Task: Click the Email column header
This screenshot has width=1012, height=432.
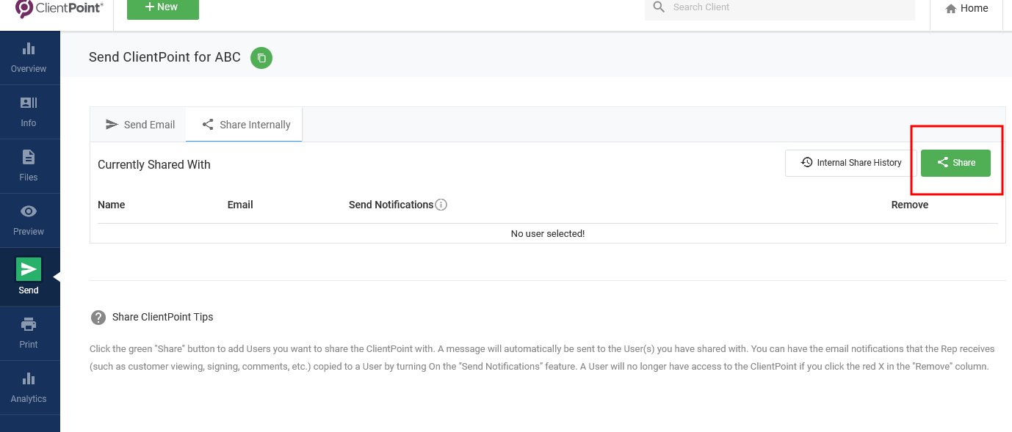Action: click(x=240, y=205)
